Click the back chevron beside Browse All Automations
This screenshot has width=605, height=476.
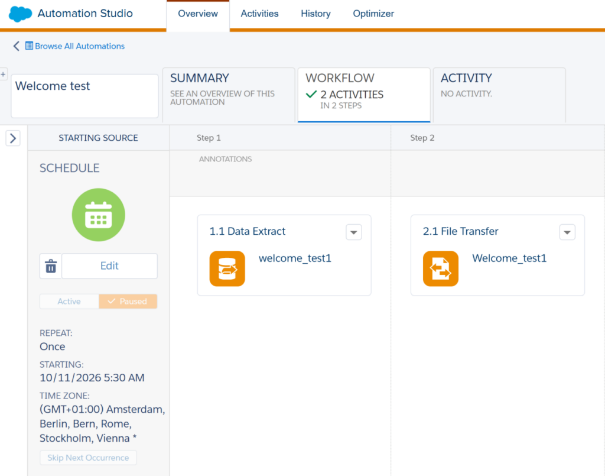[x=16, y=46]
